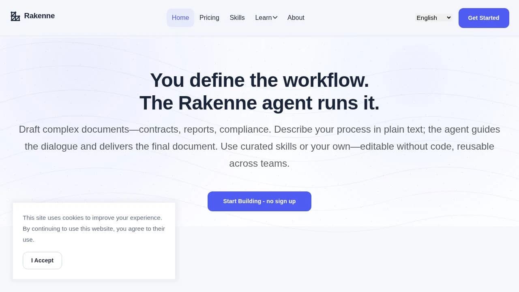Click the cookie banner text about site cookies
The height and width of the screenshot is (292, 519).
[x=94, y=228]
